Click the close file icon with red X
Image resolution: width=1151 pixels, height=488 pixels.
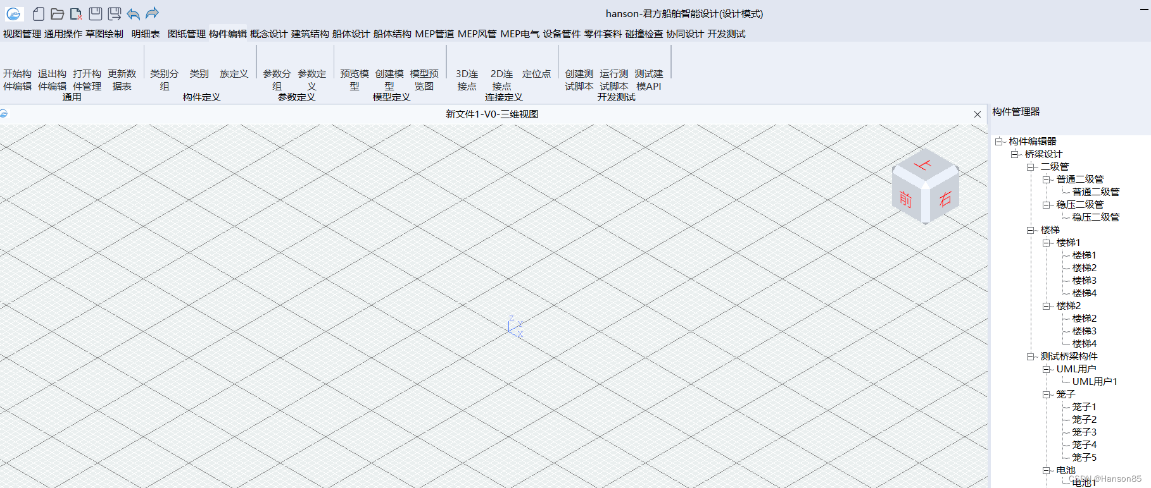point(76,14)
